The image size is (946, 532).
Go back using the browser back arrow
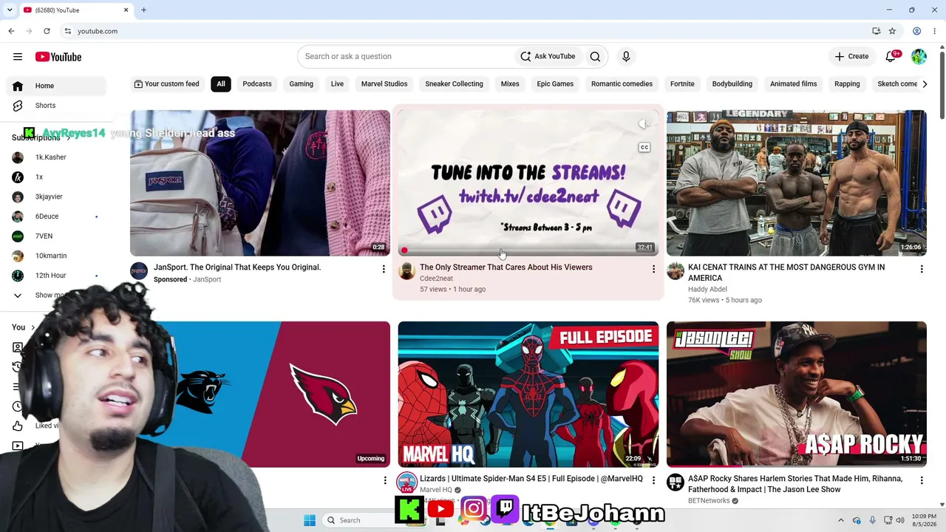pyautogui.click(x=11, y=31)
